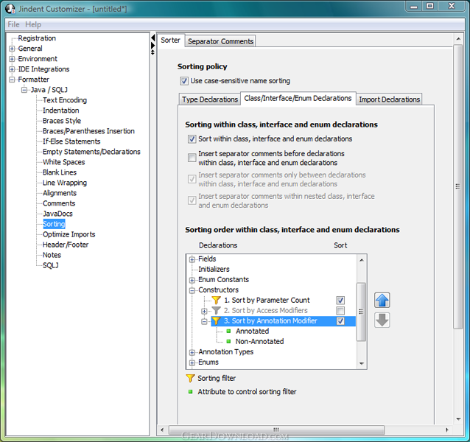The width and height of the screenshot is (470, 442).
Task: Select Initializers in the declarations list
Action: coord(214,269)
